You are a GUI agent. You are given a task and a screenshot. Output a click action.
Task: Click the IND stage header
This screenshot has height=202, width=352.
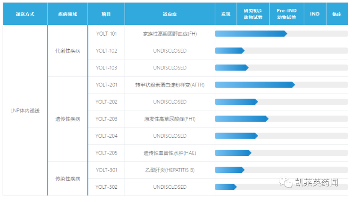[x=315, y=14]
